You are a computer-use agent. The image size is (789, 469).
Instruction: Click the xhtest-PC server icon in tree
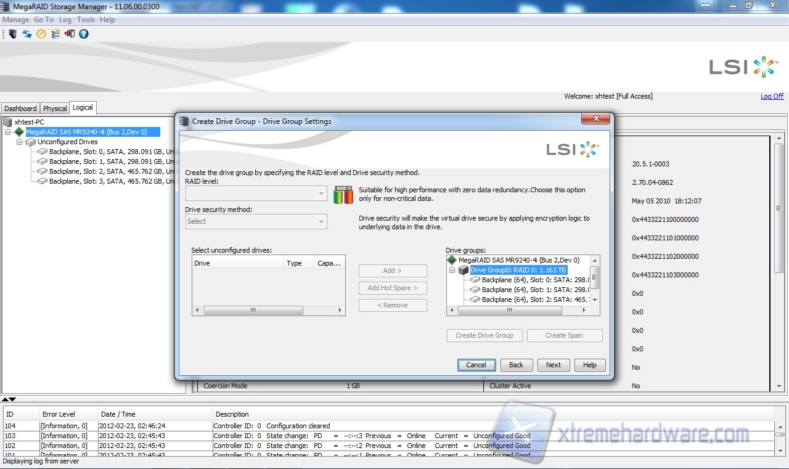[x=7, y=122]
